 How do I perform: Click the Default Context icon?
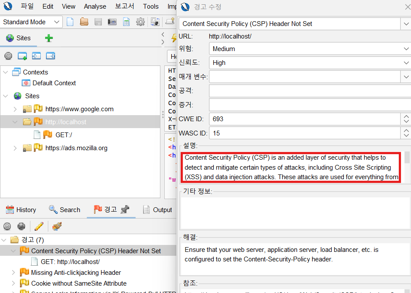pos(26,83)
